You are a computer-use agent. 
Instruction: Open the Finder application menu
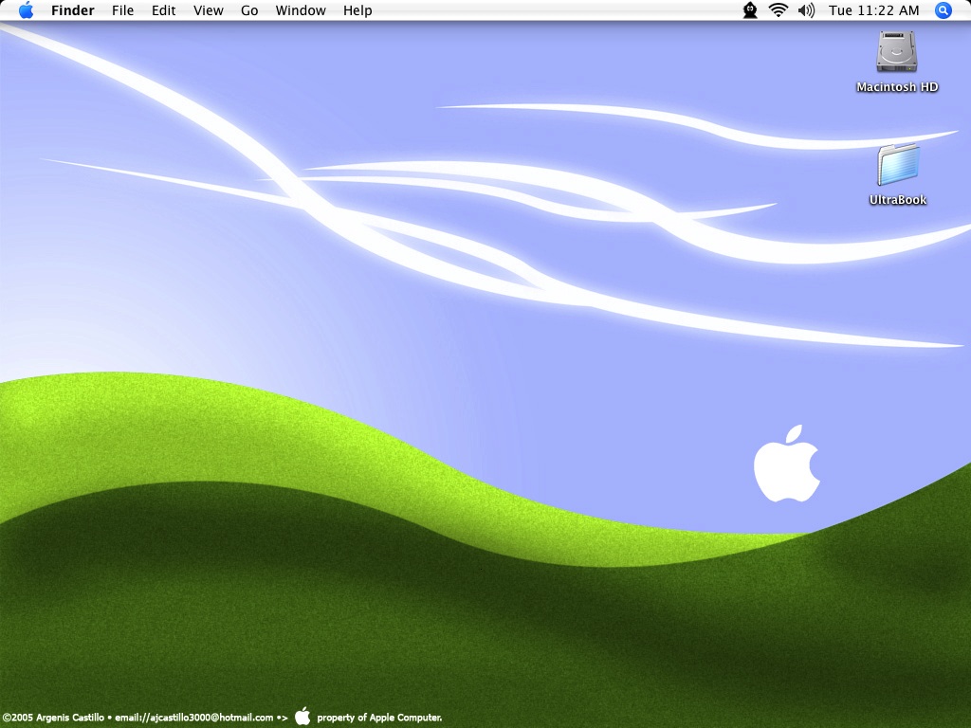tap(72, 10)
